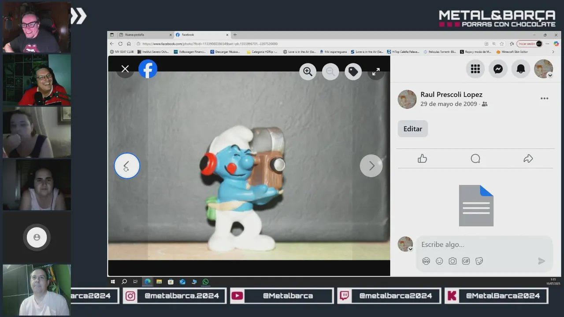Open Messenger from the Facebook header

point(498,69)
